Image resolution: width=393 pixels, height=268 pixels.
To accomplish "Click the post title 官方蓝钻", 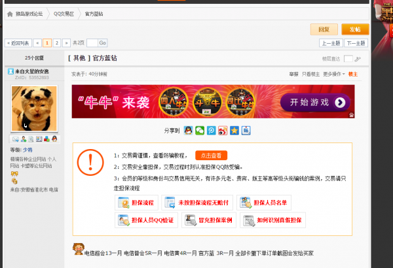I will (105, 58).
